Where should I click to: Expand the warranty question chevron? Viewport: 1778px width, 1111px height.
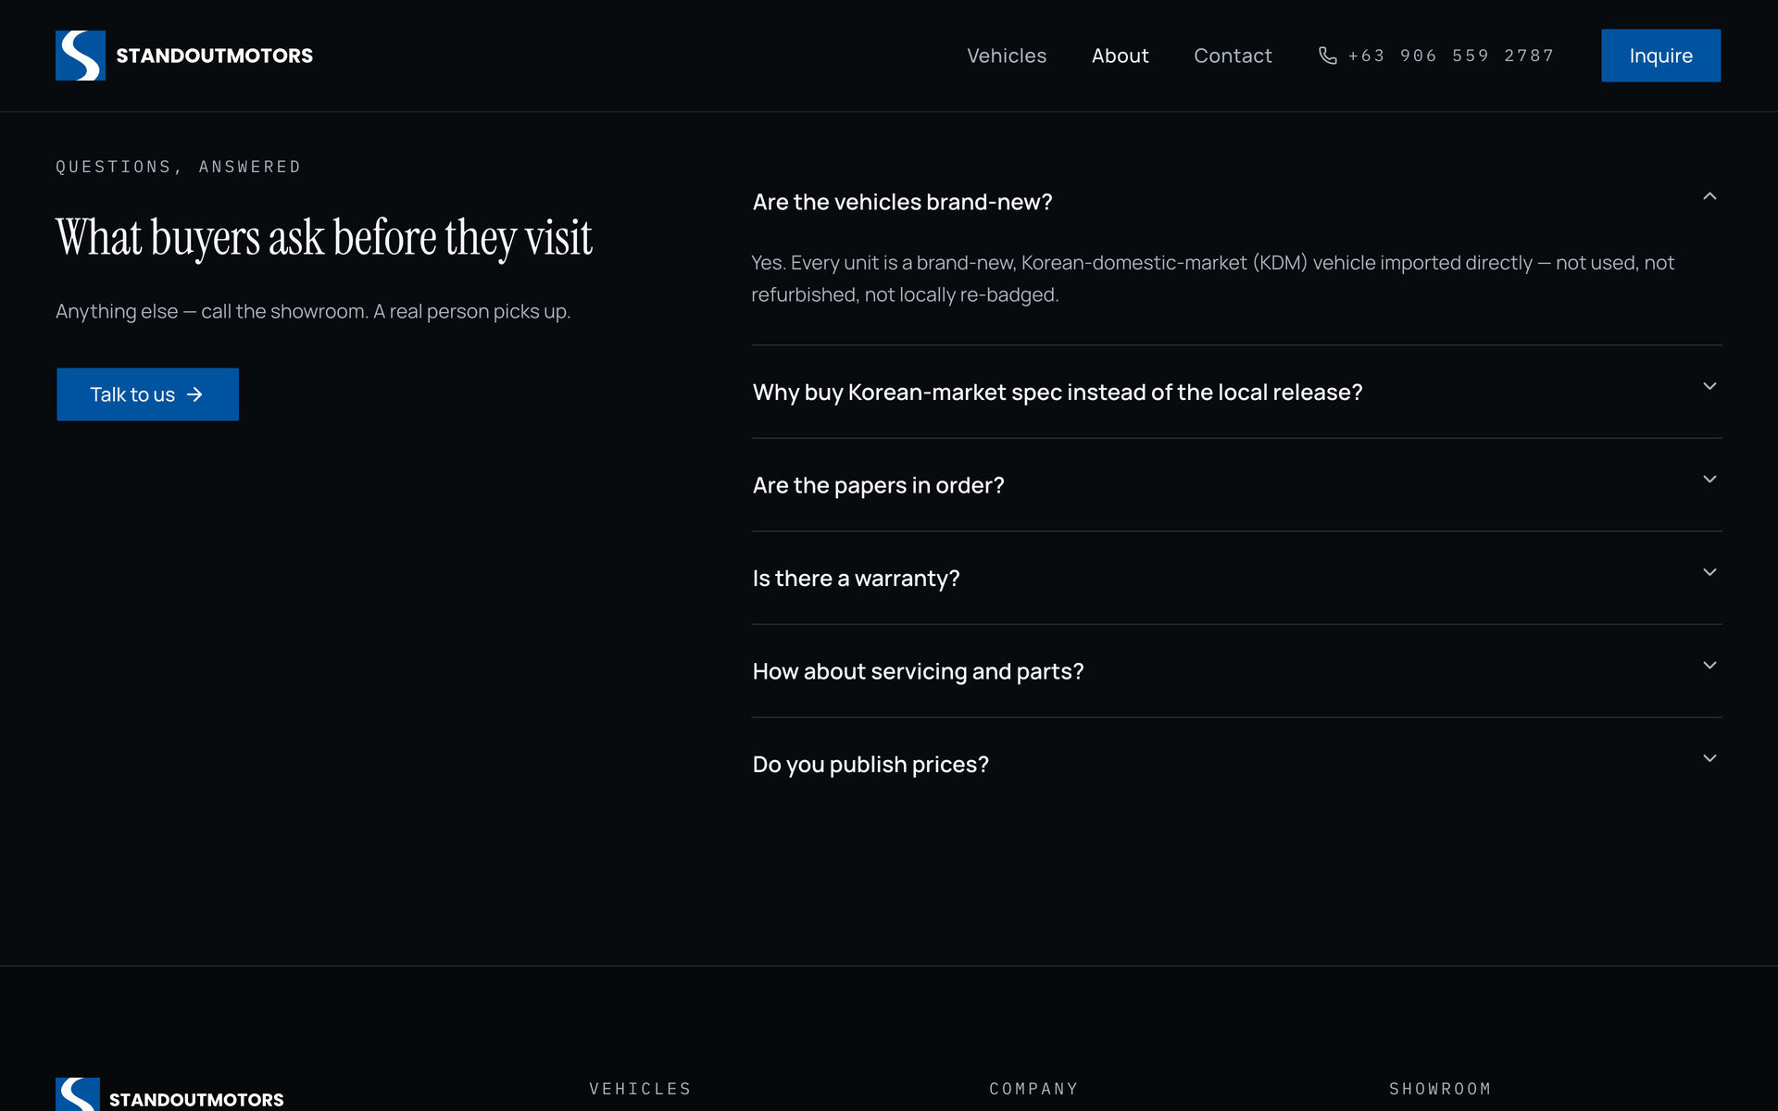[1709, 572]
